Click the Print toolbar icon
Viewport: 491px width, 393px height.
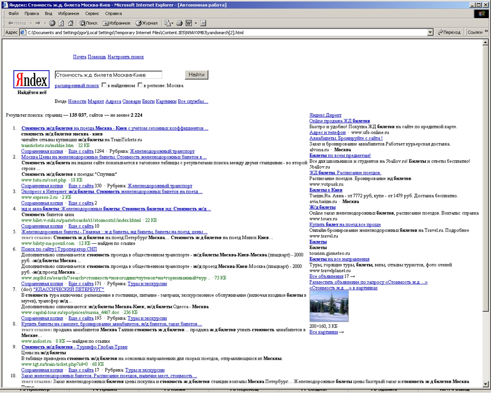[180, 23]
